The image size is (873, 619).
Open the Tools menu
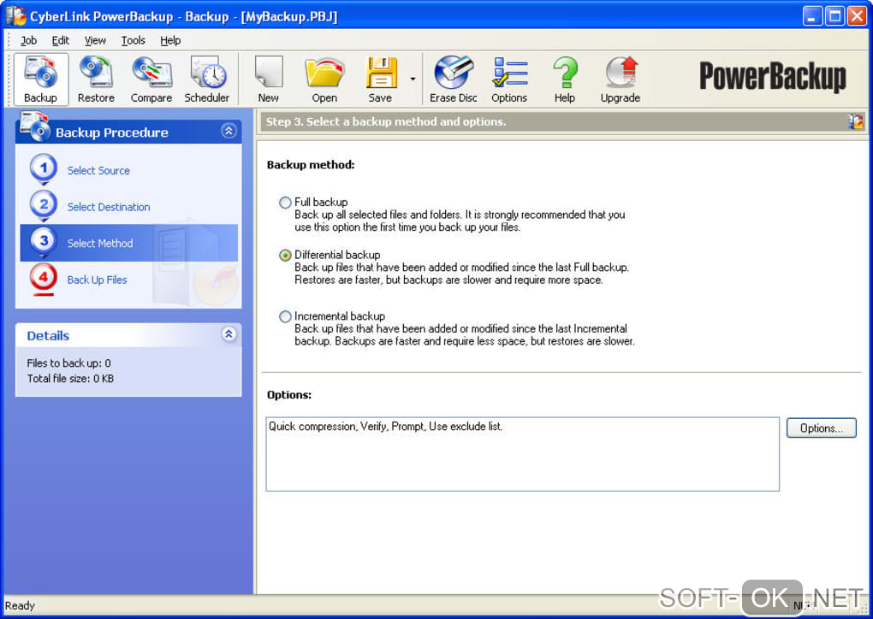coord(133,40)
